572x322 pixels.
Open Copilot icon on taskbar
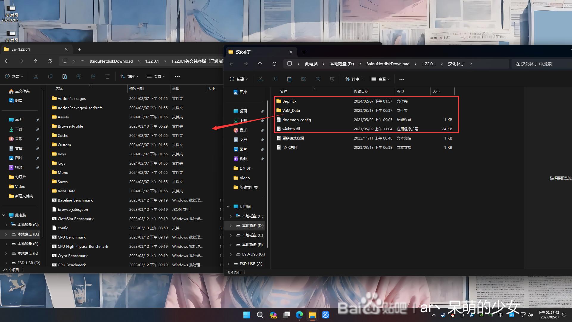pos(273,315)
